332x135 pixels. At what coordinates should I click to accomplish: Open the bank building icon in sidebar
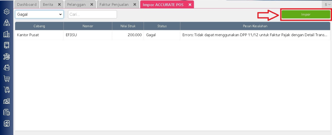click(x=6, y=56)
